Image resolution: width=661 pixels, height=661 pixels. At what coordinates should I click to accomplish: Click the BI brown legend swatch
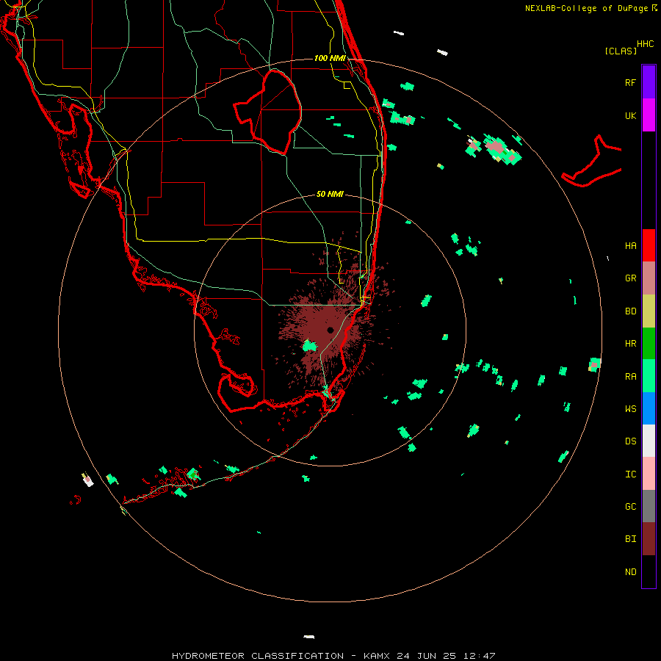649,539
